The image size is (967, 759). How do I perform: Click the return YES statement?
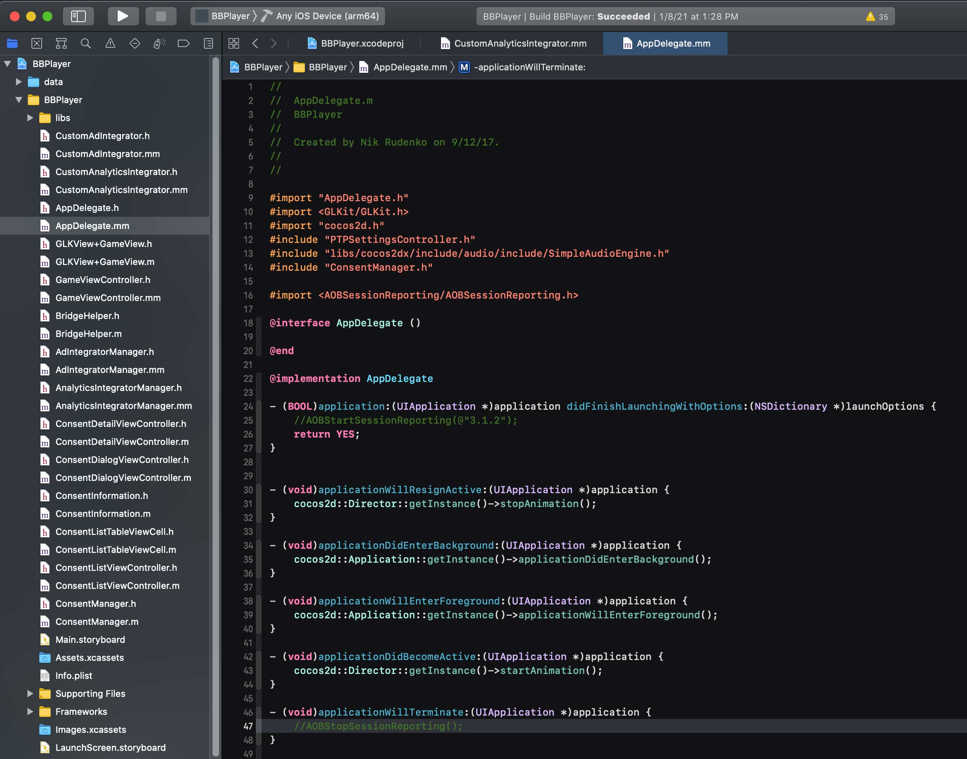coord(327,434)
